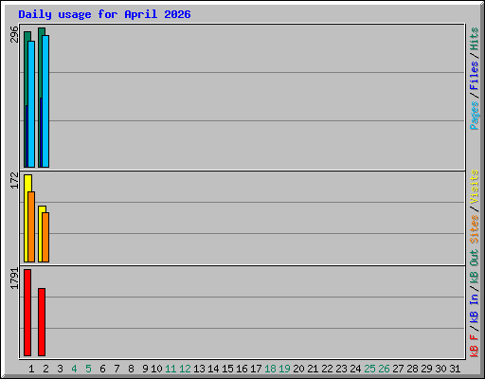Image resolution: width=485 pixels, height=379 pixels.
Task: Click the red kB bar for day 2
Action: click(42, 322)
